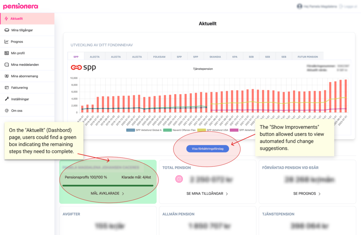Click the chevron next to MÅL AVKLARADE
Image resolution: width=361 pixels, height=235 pixels.
tap(123, 194)
